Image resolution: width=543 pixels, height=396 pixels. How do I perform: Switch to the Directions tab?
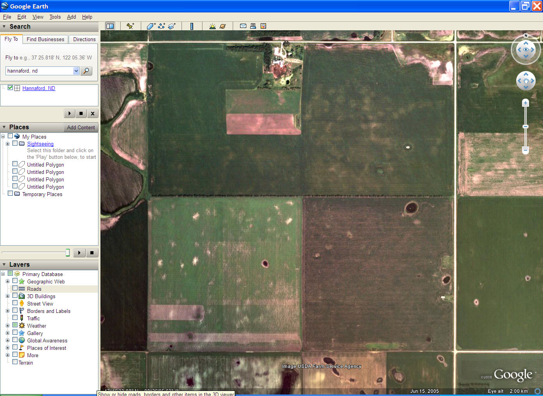tap(84, 39)
